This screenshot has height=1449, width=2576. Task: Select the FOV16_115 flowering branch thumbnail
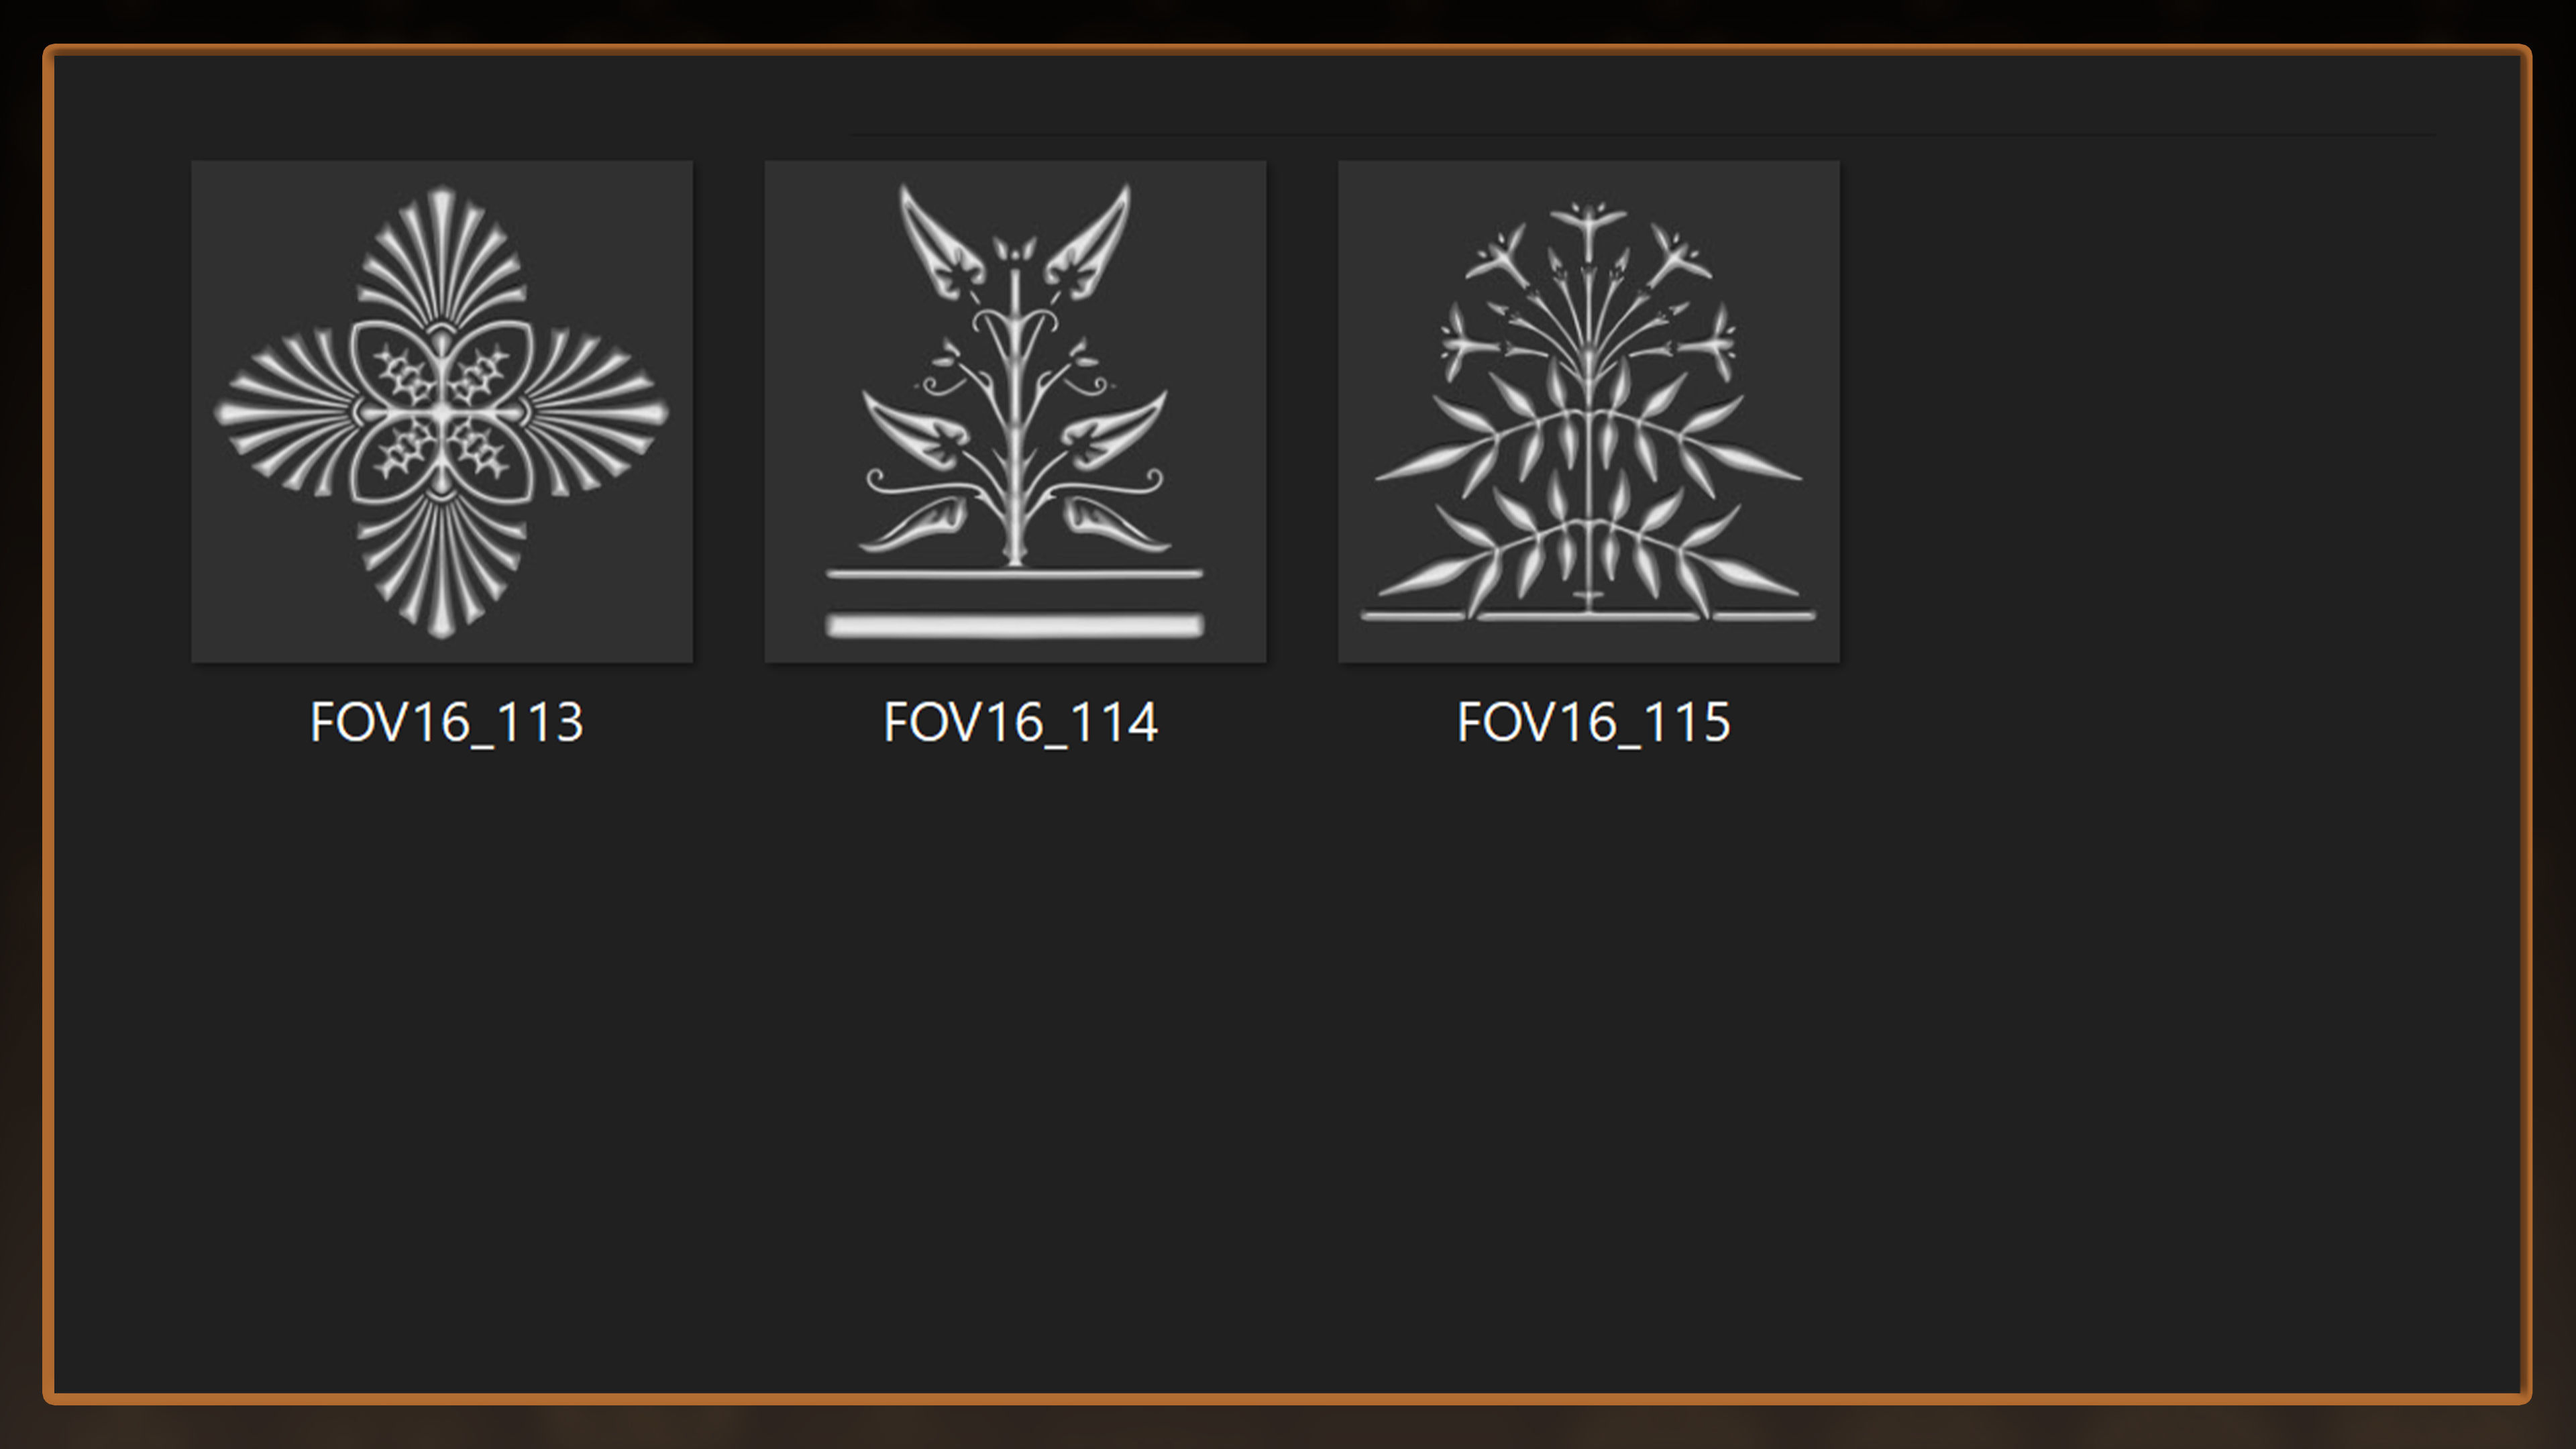click(x=1589, y=411)
